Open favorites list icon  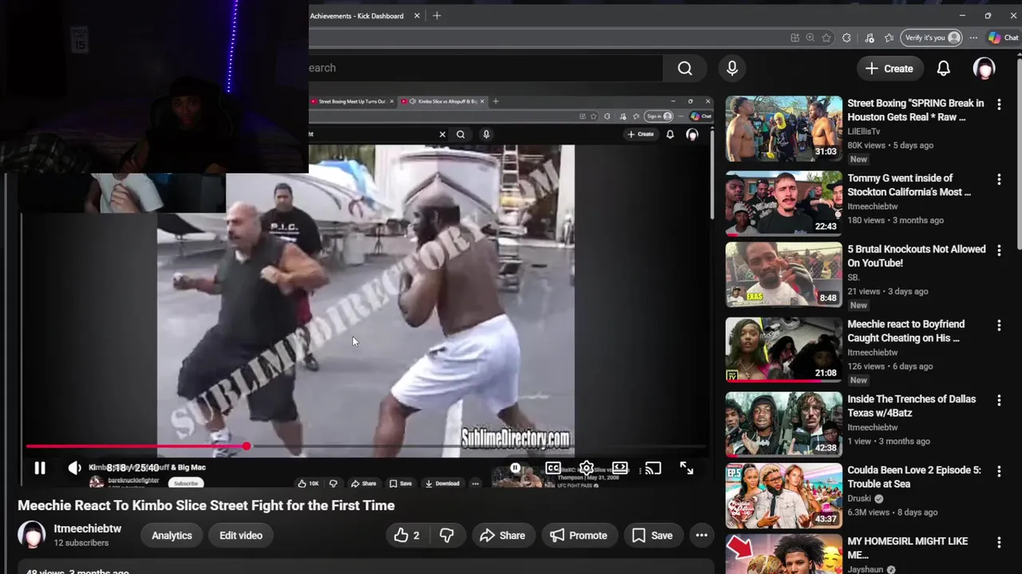(x=889, y=37)
